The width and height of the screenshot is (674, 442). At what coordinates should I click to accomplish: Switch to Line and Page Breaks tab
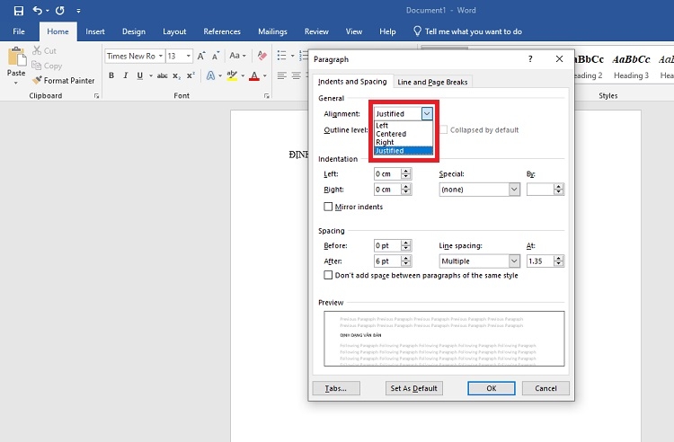(x=433, y=82)
